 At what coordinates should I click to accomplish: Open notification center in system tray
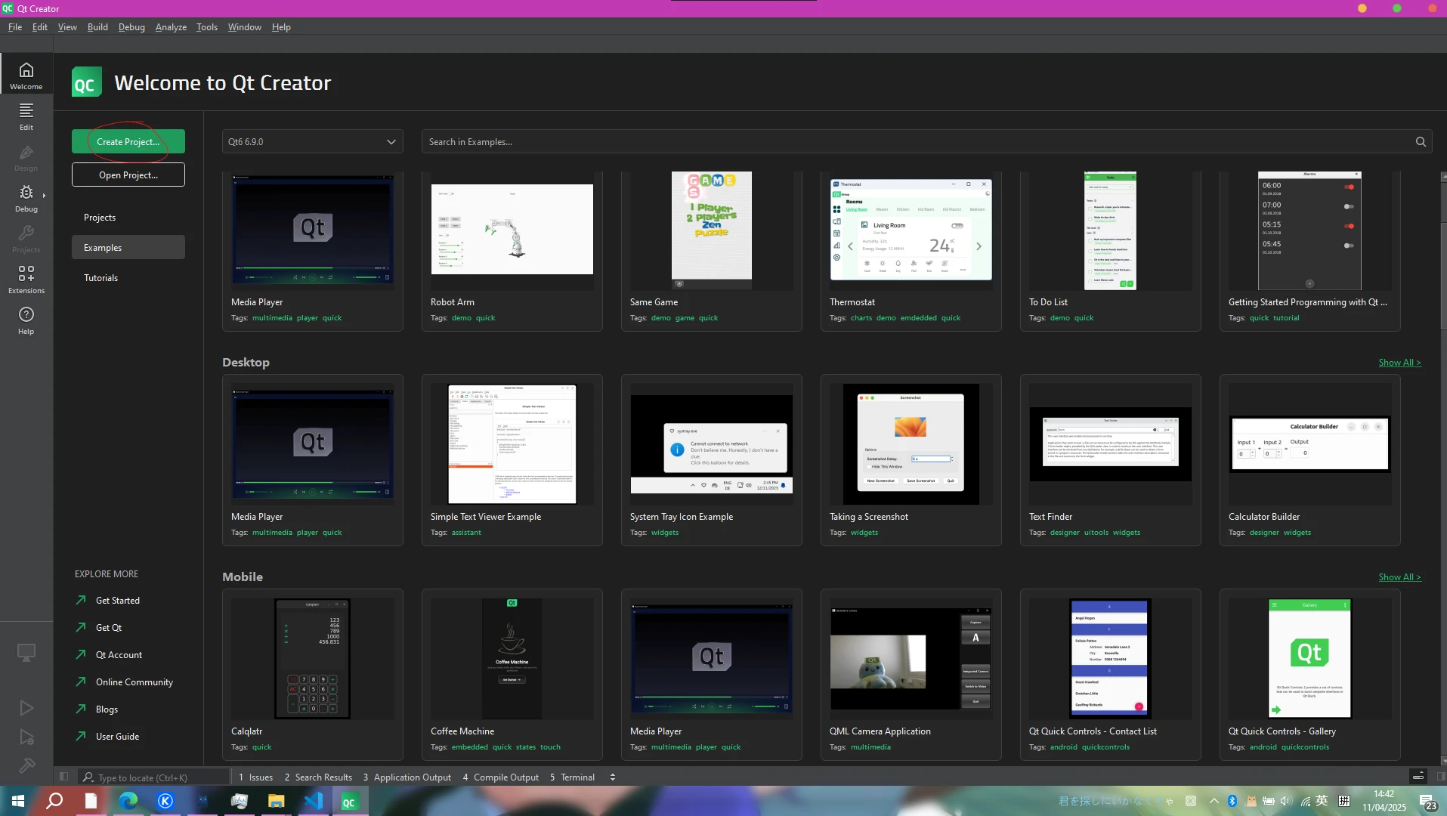[x=1427, y=802]
